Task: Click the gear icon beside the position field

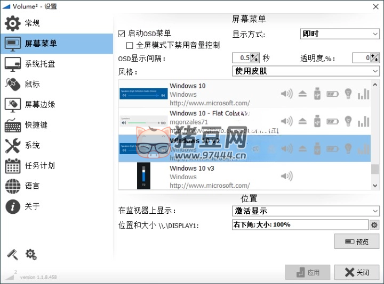Action: point(374,225)
